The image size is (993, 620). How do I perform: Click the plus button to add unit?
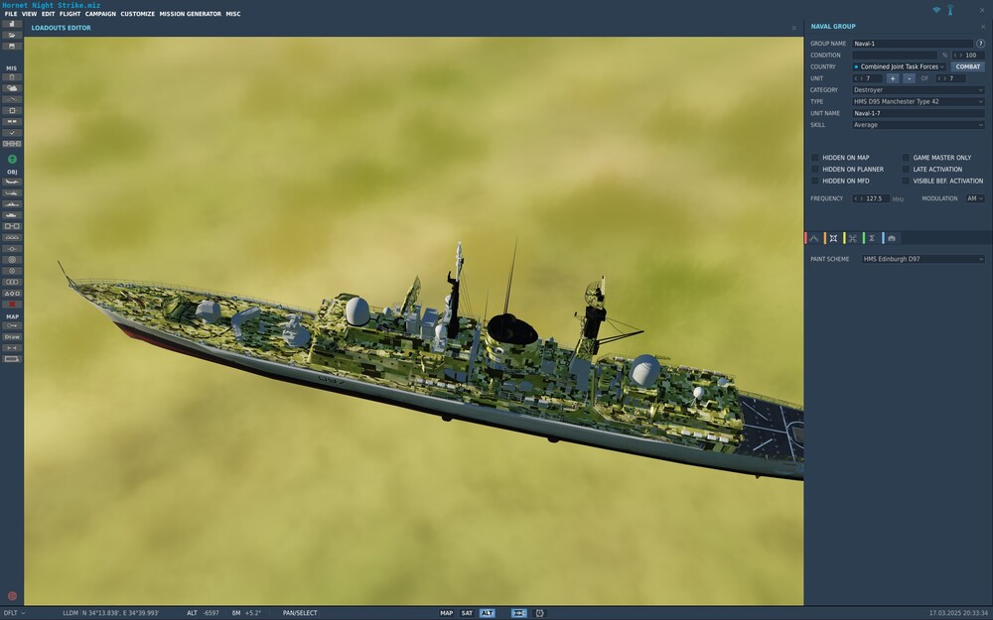click(x=893, y=78)
